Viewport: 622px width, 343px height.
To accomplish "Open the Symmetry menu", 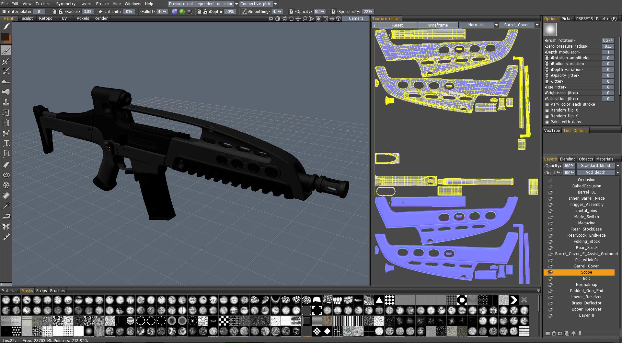I will click(66, 4).
